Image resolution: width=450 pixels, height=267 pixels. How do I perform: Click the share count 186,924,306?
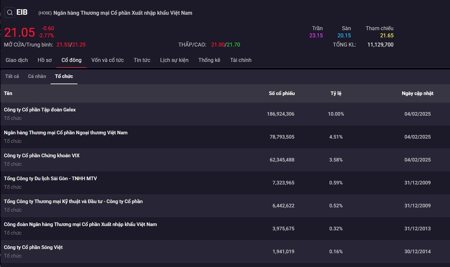[x=281, y=114]
